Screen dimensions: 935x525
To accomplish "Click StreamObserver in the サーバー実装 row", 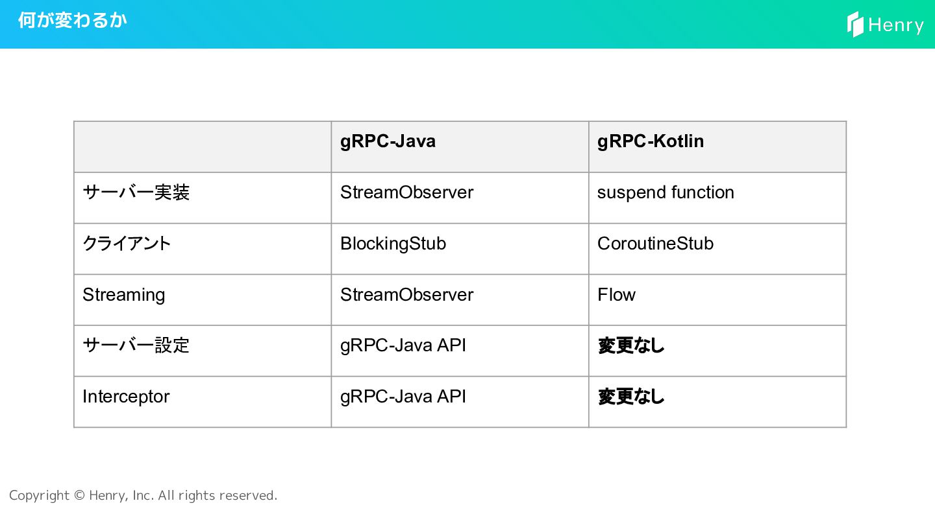I will pos(406,192).
